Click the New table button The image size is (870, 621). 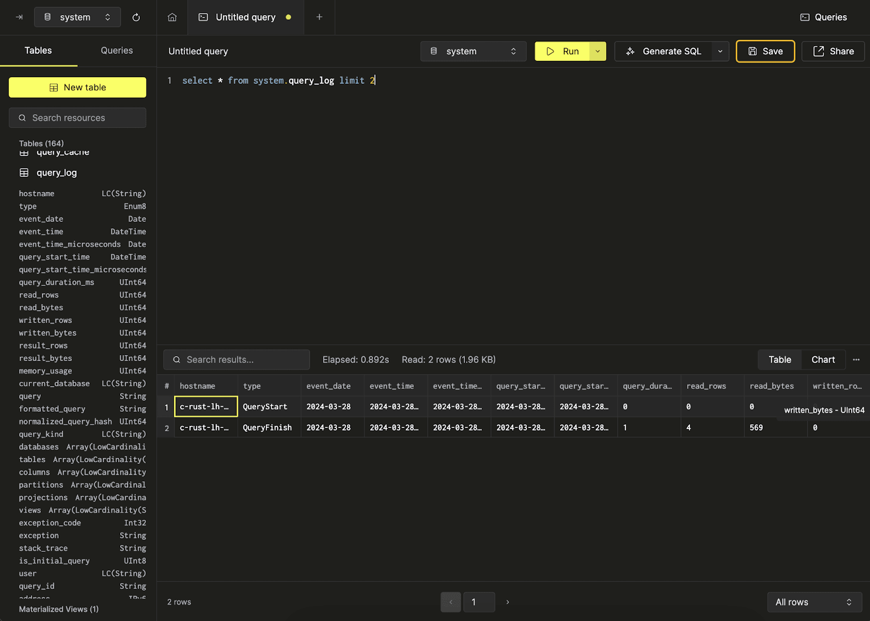(x=77, y=88)
